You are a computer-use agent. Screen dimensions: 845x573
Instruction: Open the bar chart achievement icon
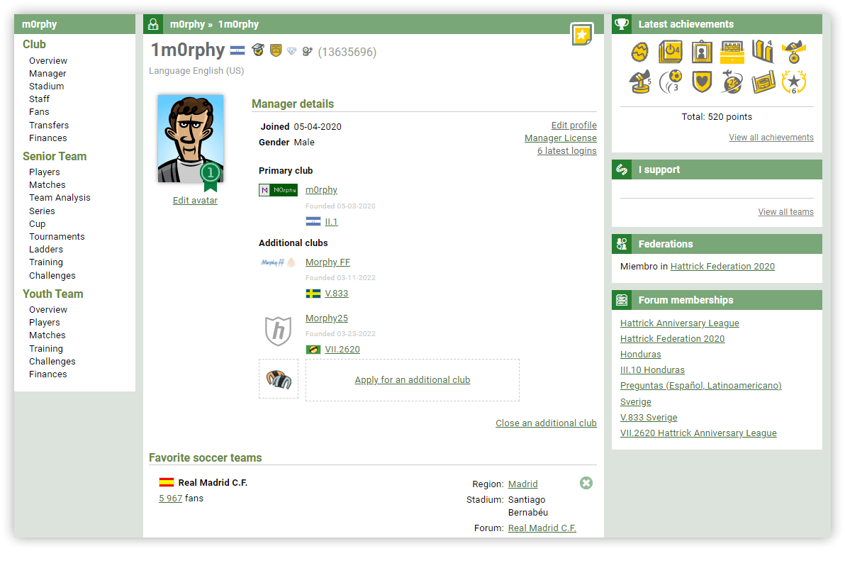[763, 52]
